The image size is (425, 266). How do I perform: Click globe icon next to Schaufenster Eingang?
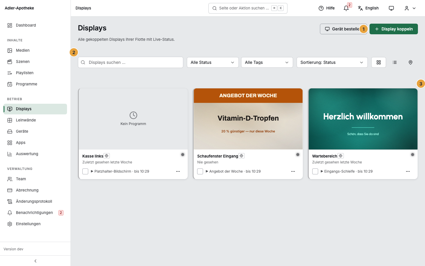click(241, 156)
